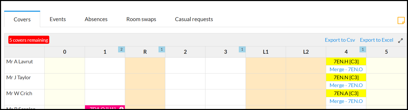
Task: Select the yellow 7EN.H [C3] cell
Action: [346, 62]
